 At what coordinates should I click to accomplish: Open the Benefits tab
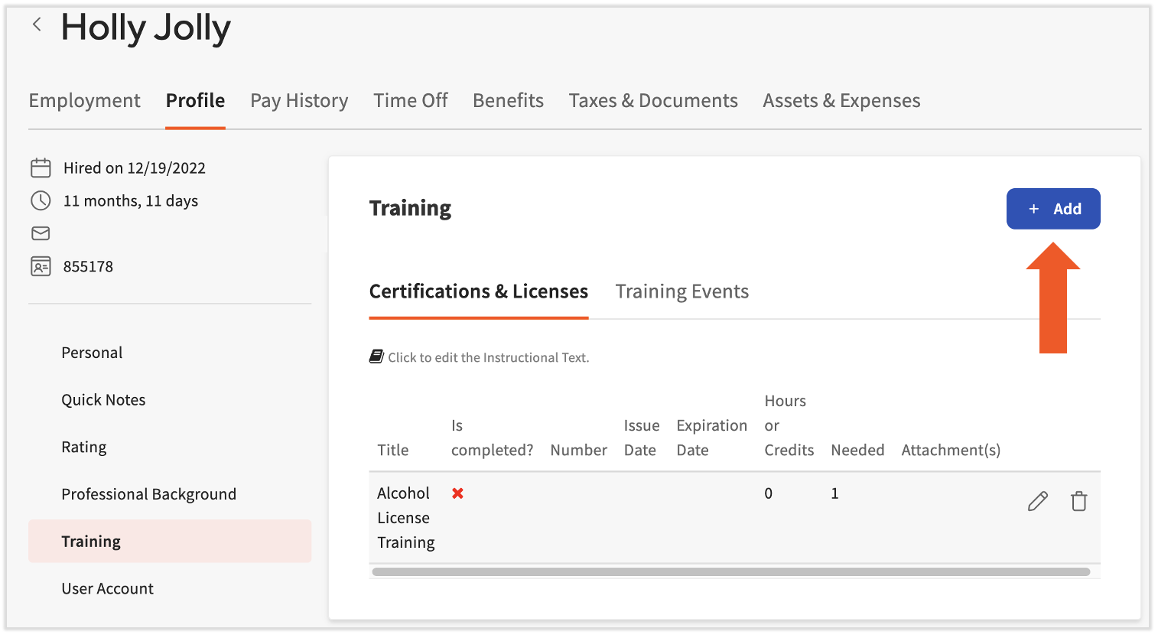coord(508,101)
